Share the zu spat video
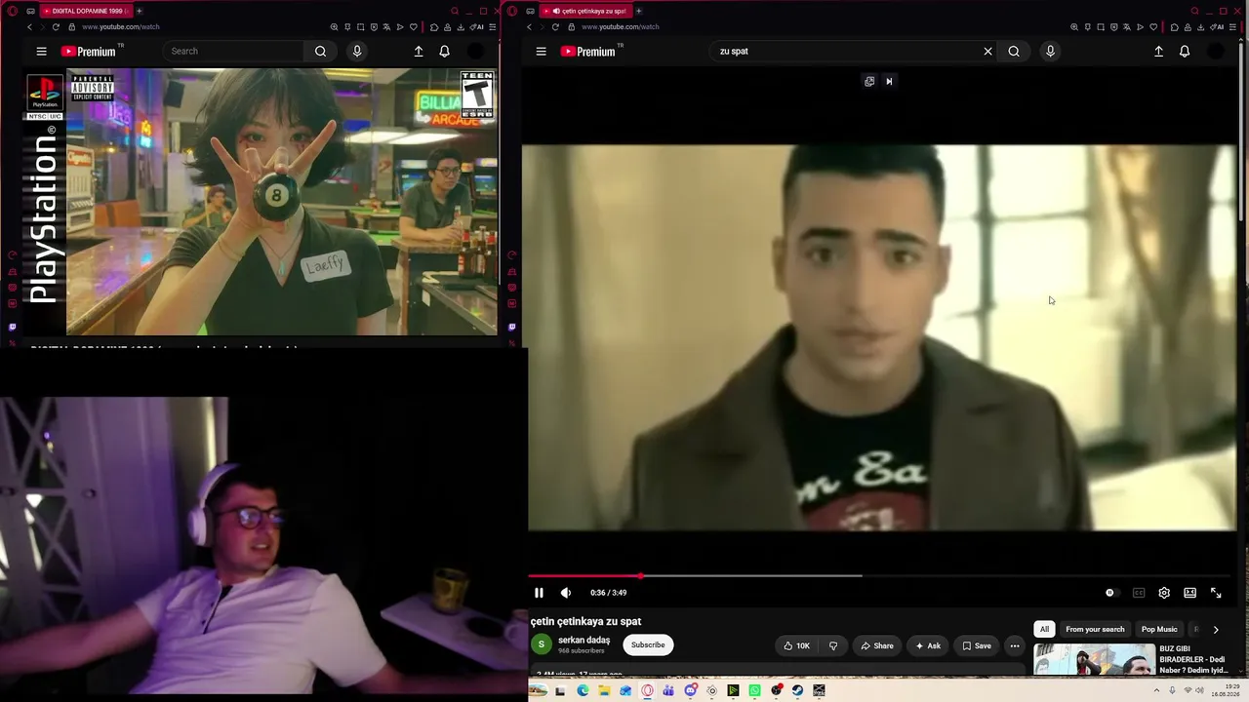This screenshot has height=702, width=1249. [x=876, y=645]
